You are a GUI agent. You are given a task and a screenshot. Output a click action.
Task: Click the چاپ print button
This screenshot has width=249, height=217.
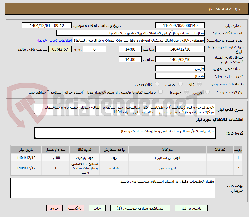click(x=97, y=208)
